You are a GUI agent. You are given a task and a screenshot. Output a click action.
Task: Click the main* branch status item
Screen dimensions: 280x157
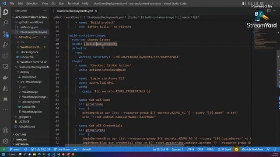click(15, 149)
